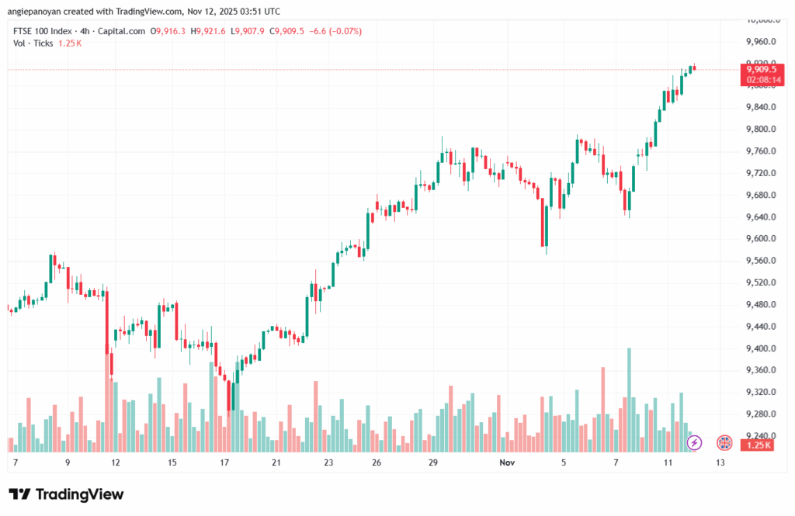Click the 9,840.0 price scale label
This screenshot has height=516, width=795.
coord(760,107)
